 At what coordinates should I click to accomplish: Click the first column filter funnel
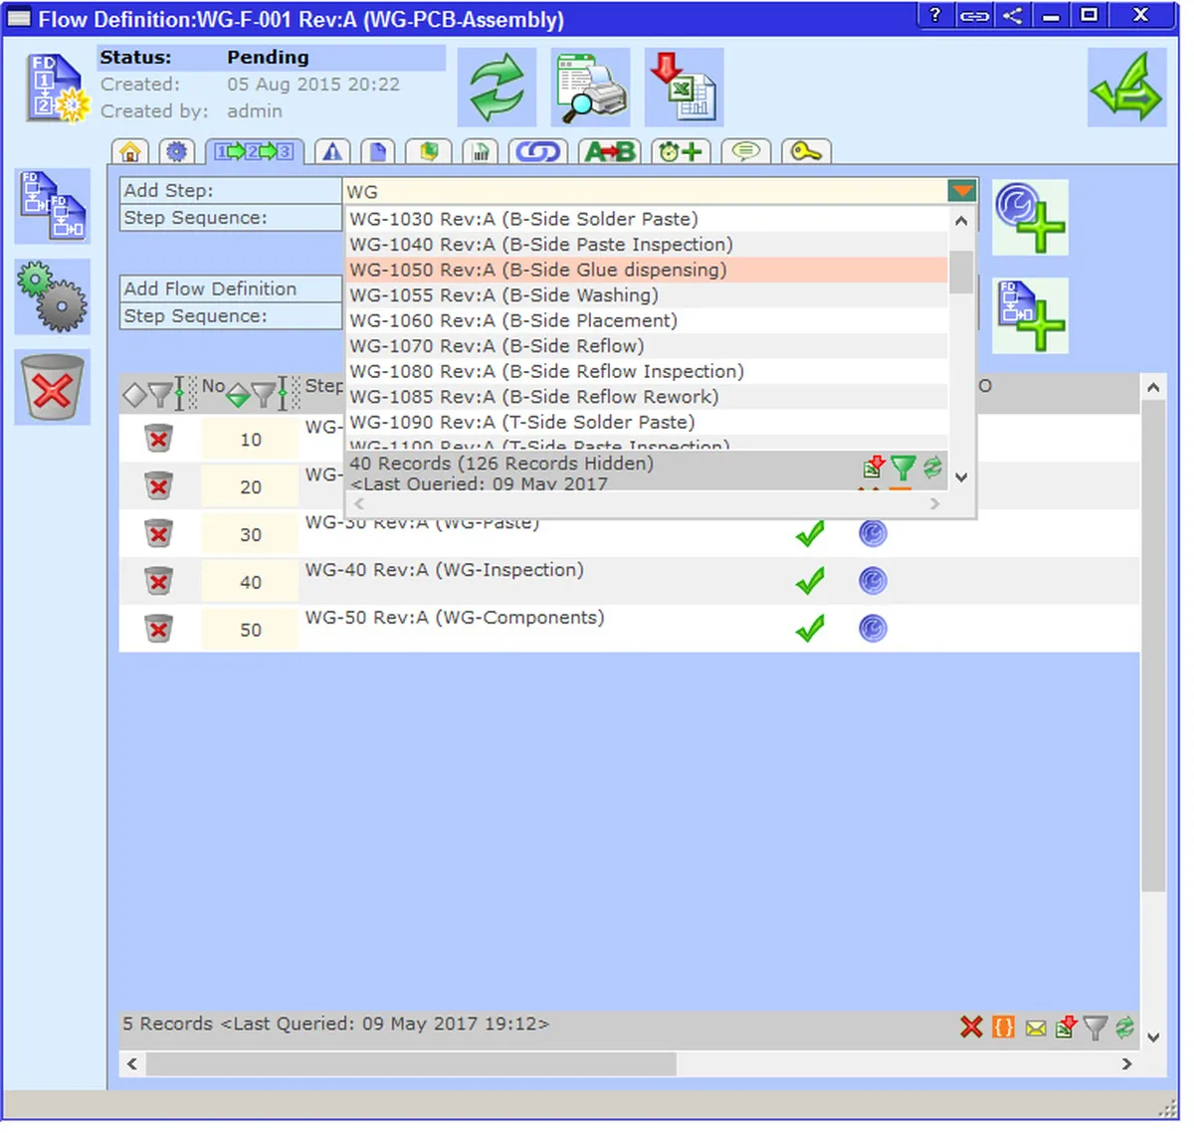[x=159, y=395]
